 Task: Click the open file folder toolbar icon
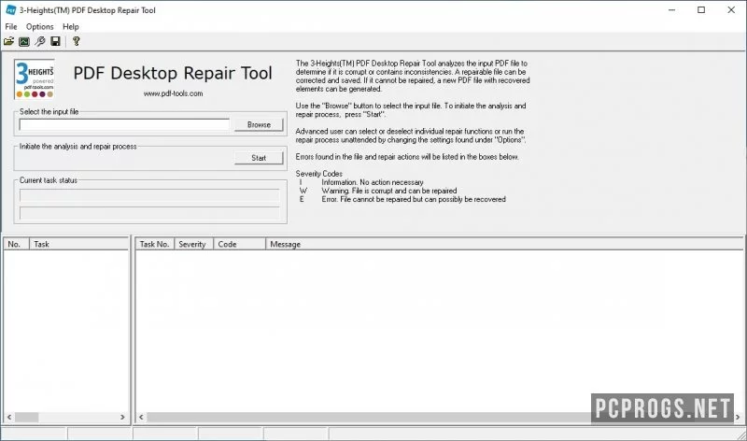coord(8,41)
